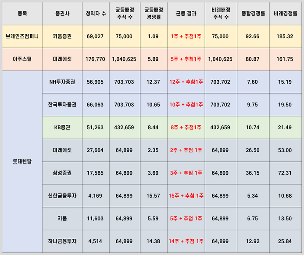
Task: Click the 균등 결과 header cell
Action: [186, 14]
